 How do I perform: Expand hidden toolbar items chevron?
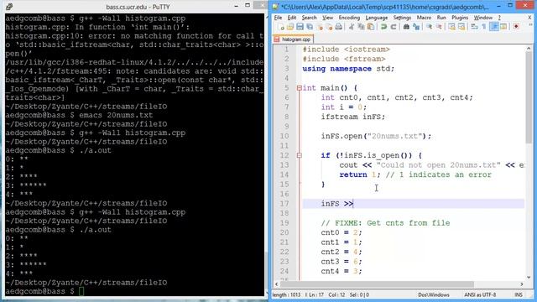tap(531, 25)
